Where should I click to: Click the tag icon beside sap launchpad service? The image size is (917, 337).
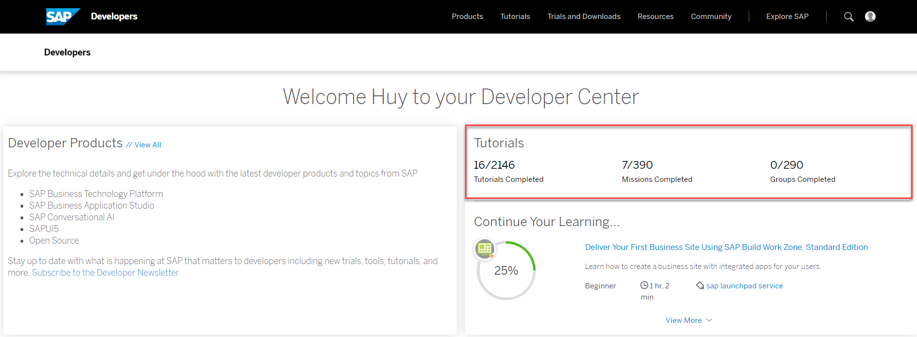pyautogui.click(x=700, y=285)
